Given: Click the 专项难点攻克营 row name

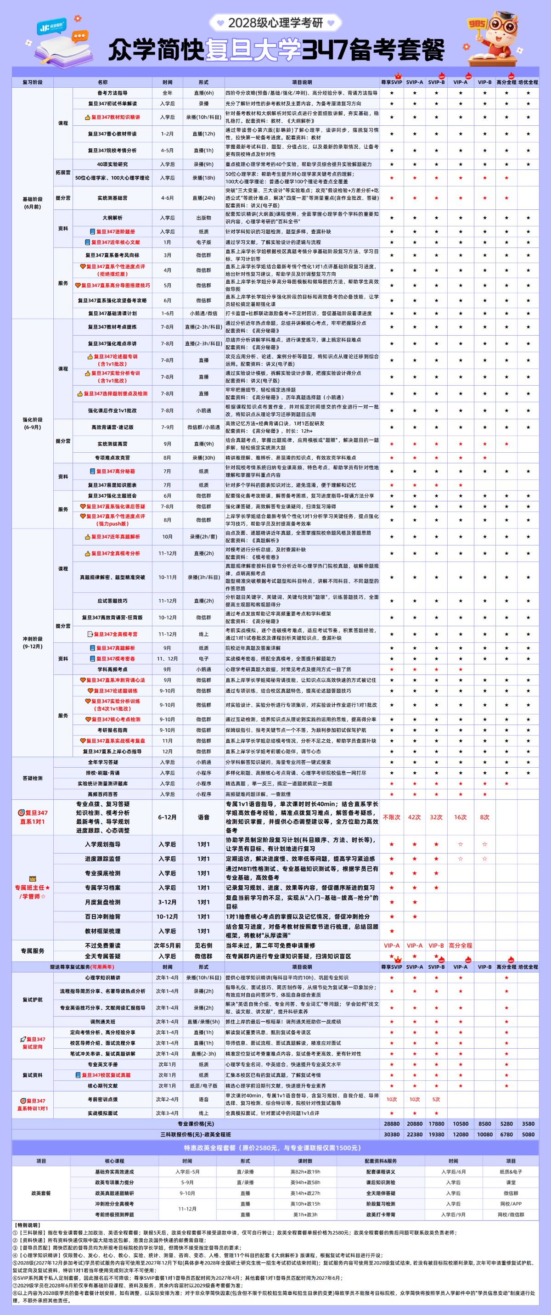Looking at the screenshot, I should [112, 458].
